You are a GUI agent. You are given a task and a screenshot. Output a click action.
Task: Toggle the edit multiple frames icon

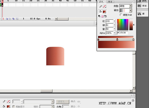click(x=13, y=19)
